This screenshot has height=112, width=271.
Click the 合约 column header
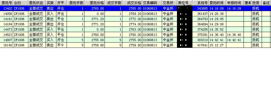click(x=20, y=3)
